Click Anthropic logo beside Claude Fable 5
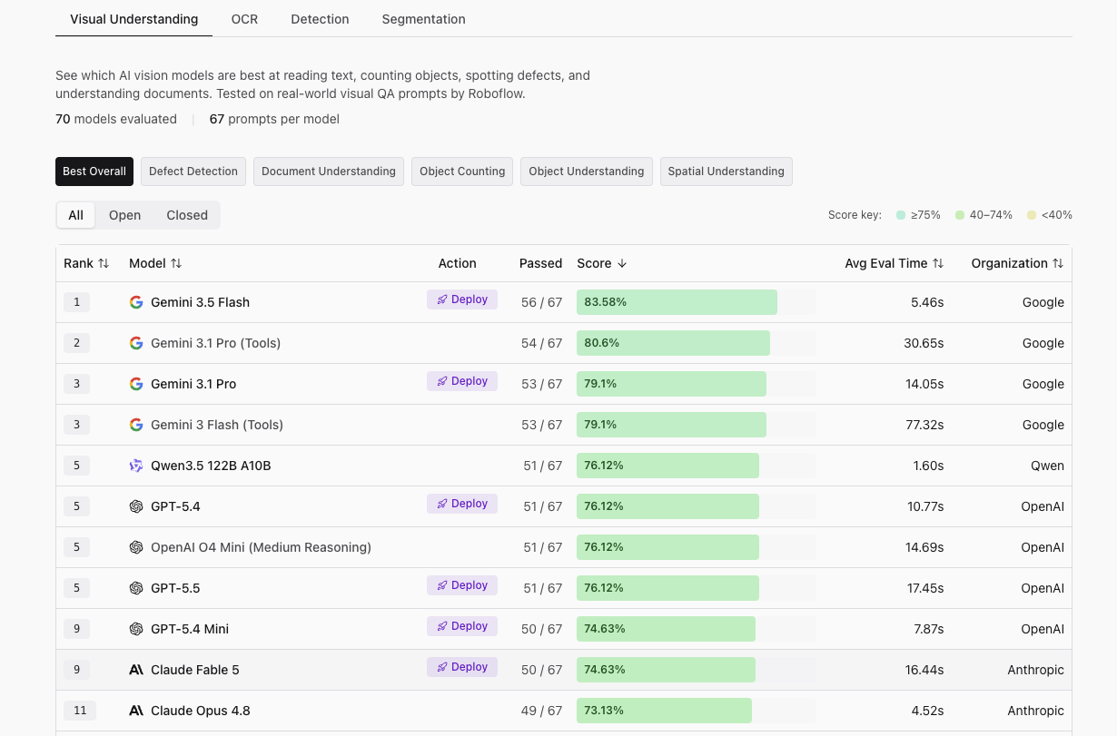Viewport: 1117px width, 736px height. pyautogui.click(x=136, y=670)
